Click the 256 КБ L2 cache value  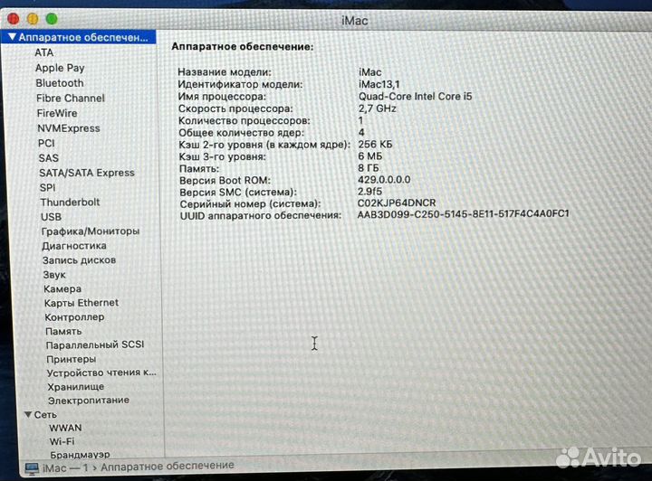tap(375, 144)
